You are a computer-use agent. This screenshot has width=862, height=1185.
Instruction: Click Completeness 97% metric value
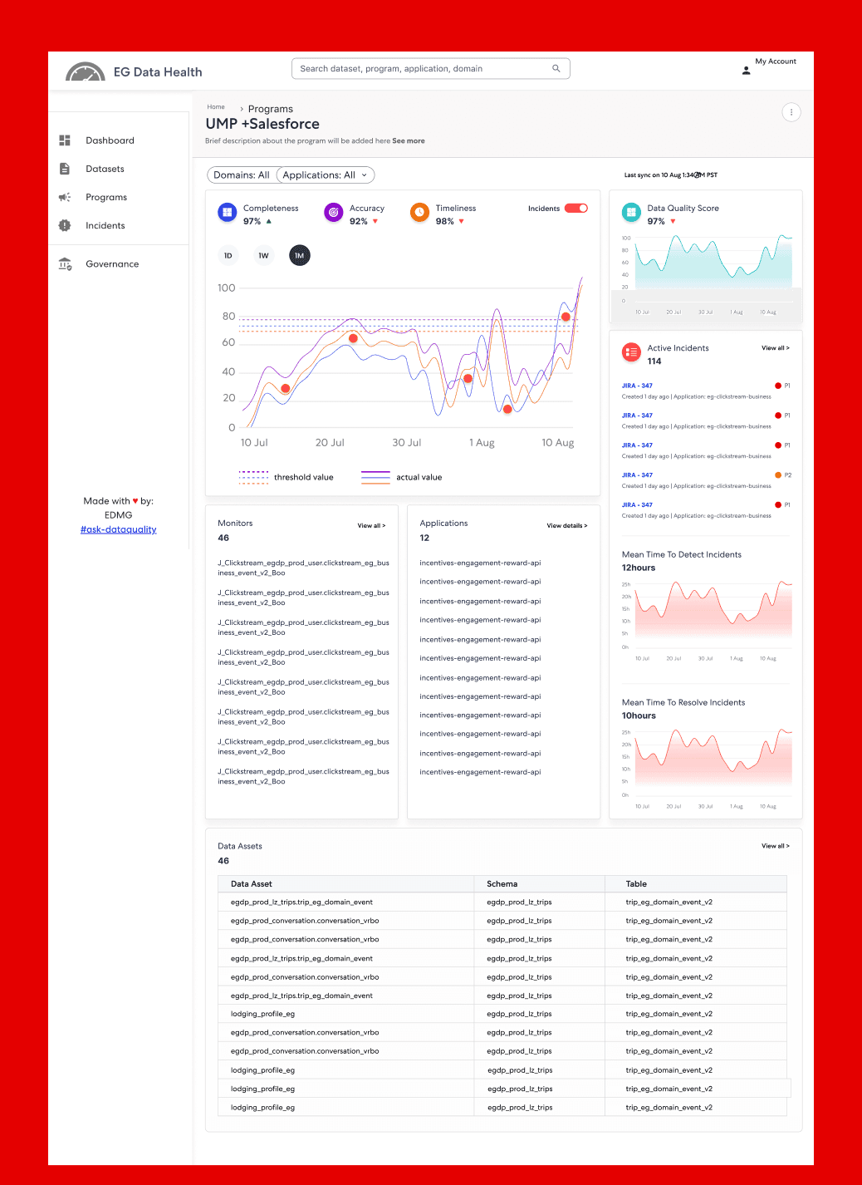(x=252, y=222)
